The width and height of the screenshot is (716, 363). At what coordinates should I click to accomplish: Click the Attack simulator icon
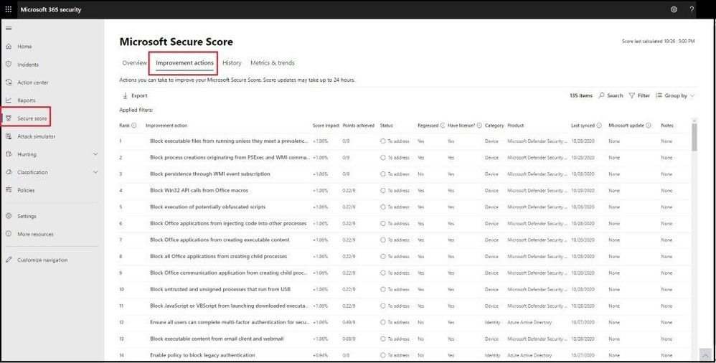[x=8, y=136]
